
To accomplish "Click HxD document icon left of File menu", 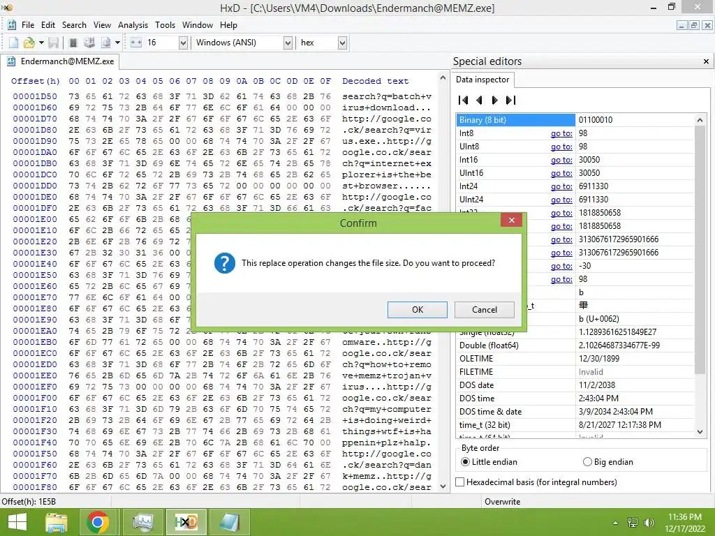I will 12,24.
